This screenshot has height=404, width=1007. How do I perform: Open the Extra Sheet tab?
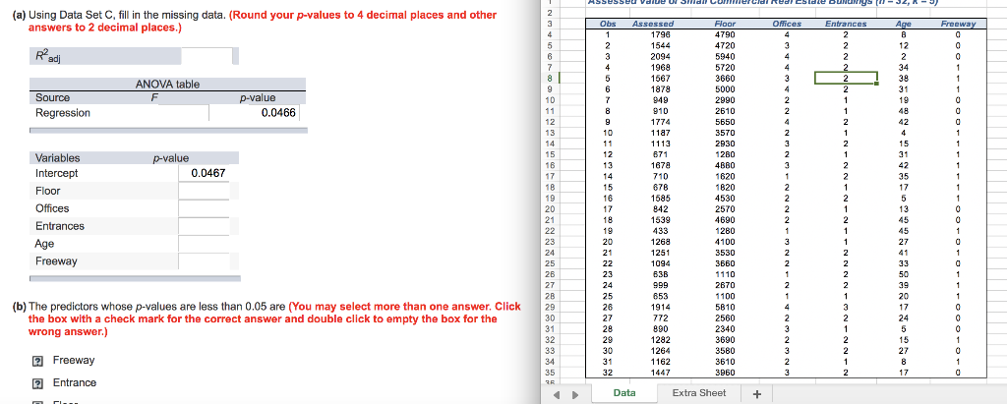(699, 392)
